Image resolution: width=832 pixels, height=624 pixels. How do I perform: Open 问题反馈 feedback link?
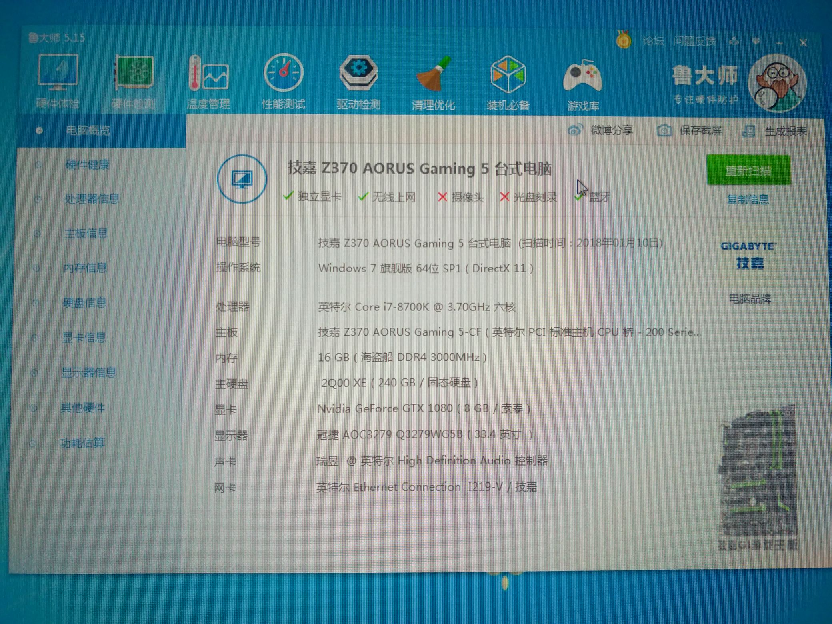point(695,41)
